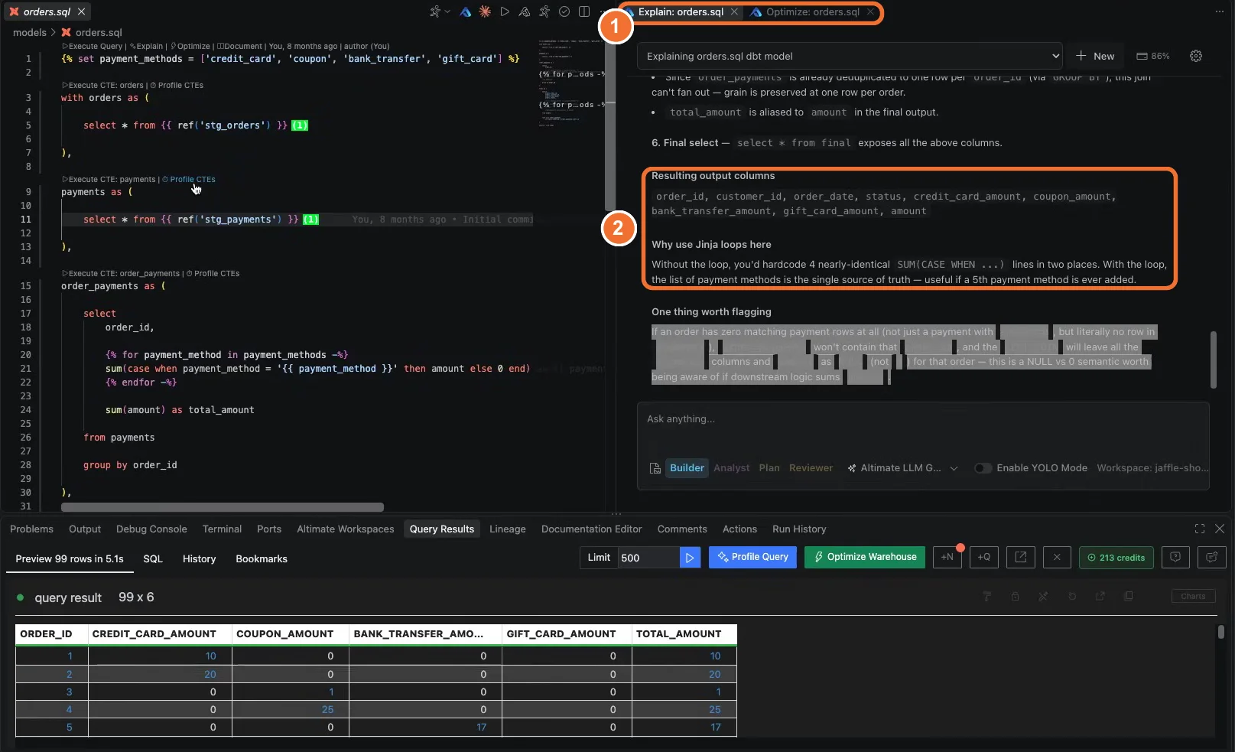Click the lock icon in results toolbar
Image resolution: width=1235 pixels, height=752 pixels.
click(x=1015, y=596)
